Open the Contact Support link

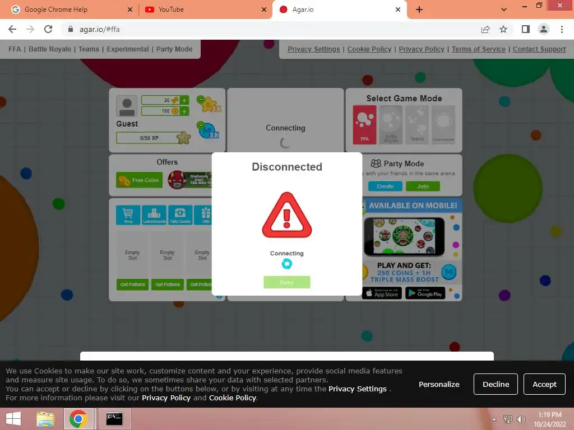(x=539, y=49)
